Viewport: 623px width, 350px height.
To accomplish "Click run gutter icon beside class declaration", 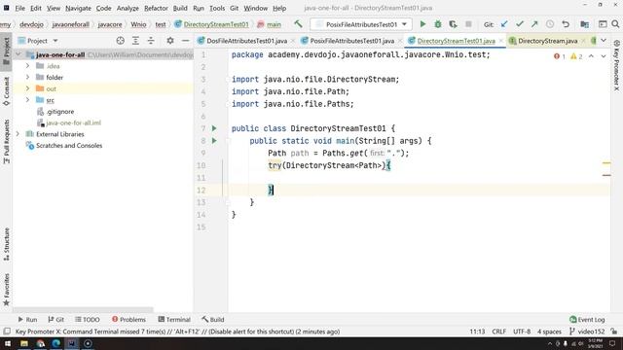I will [214, 128].
